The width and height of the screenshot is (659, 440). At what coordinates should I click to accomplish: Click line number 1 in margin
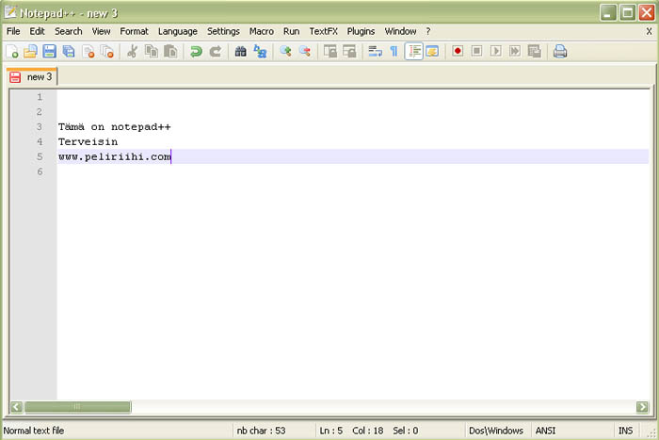pos(40,97)
